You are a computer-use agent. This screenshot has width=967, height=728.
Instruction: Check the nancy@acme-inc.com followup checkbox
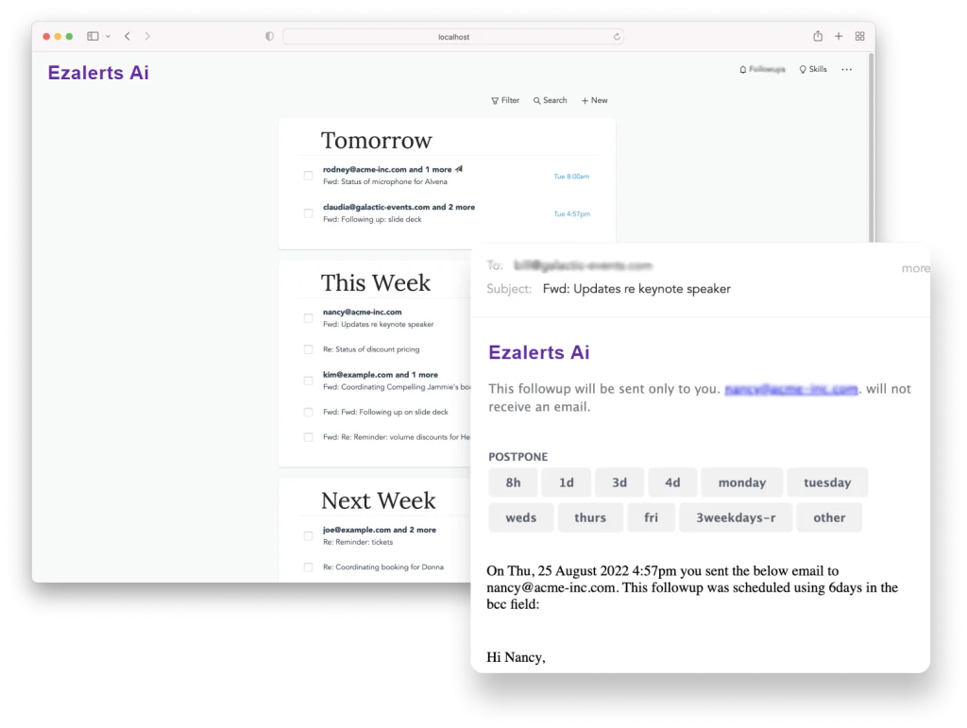click(x=309, y=318)
